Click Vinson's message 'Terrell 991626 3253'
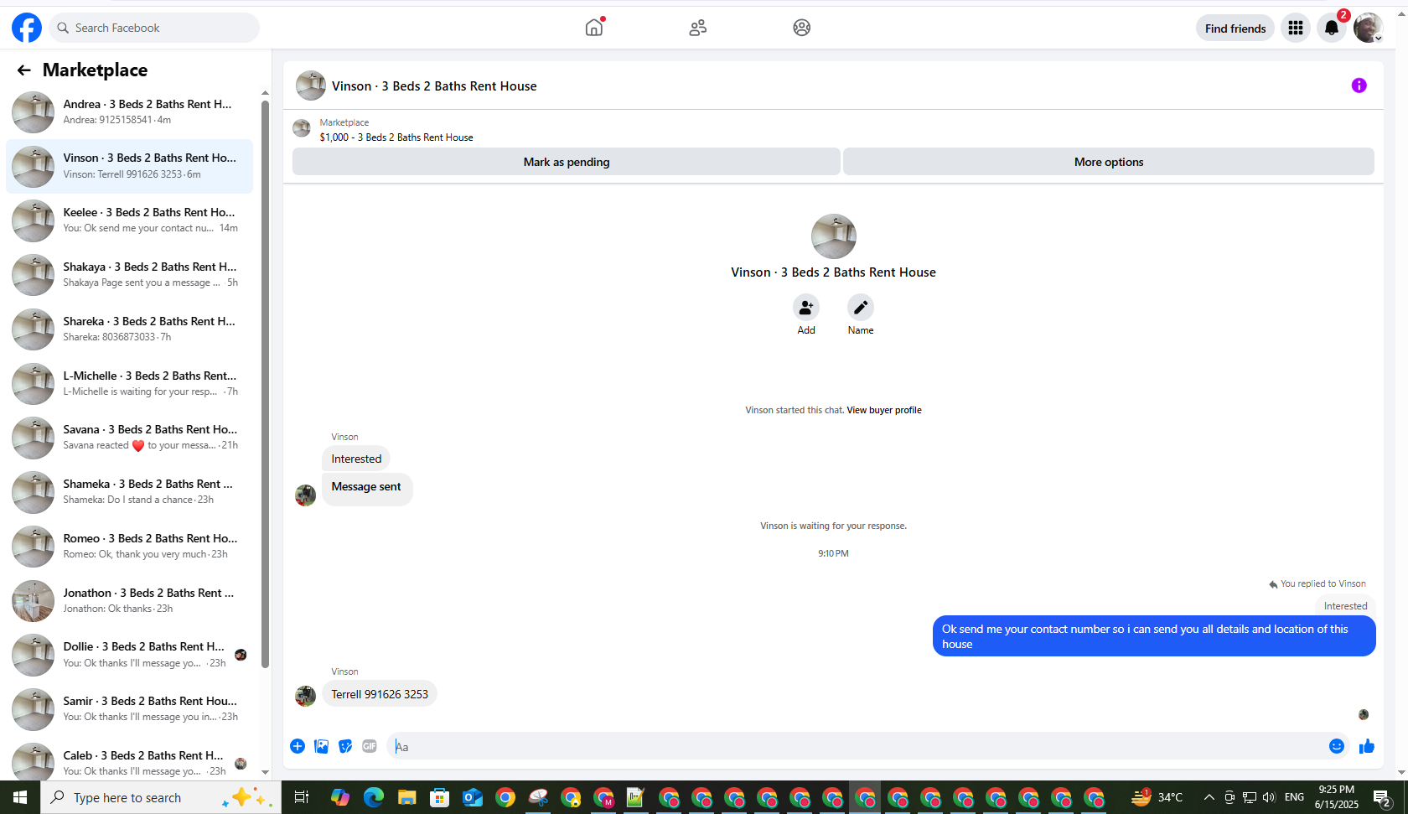The image size is (1408, 814). pos(380,694)
